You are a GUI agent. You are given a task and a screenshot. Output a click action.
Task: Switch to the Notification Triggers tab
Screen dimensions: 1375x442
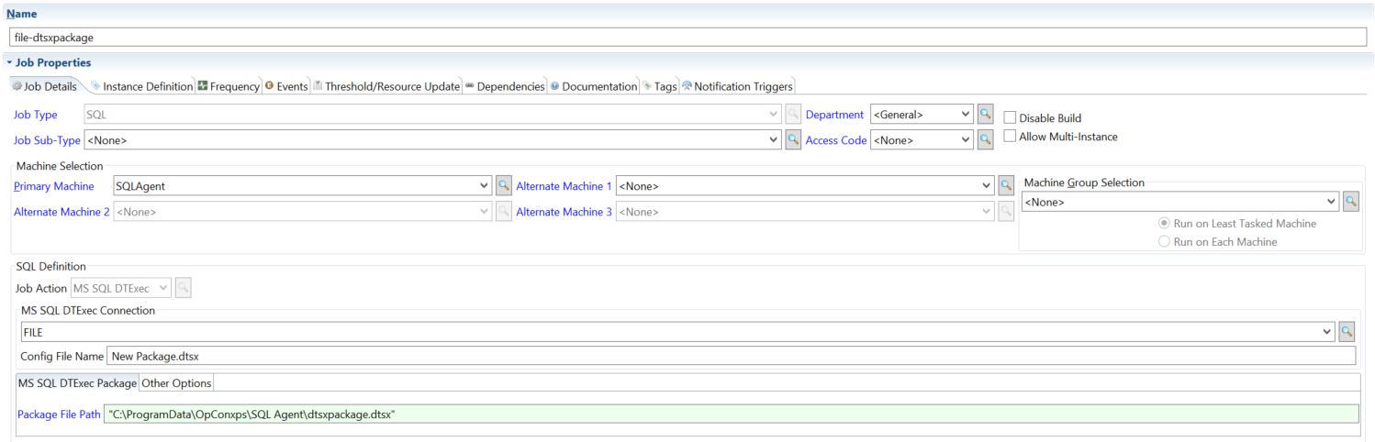737,86
